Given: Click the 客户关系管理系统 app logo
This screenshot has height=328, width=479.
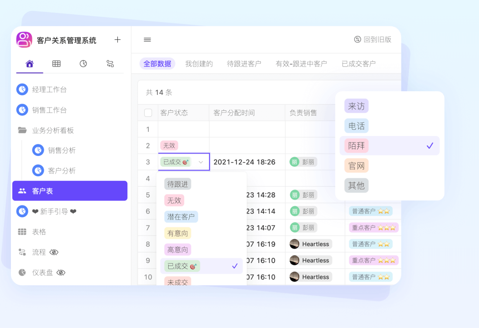Looking at the screenshot, I should (x=24, y=40).
